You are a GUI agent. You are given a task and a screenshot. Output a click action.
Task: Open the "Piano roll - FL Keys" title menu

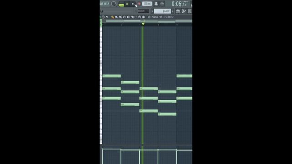163,17
